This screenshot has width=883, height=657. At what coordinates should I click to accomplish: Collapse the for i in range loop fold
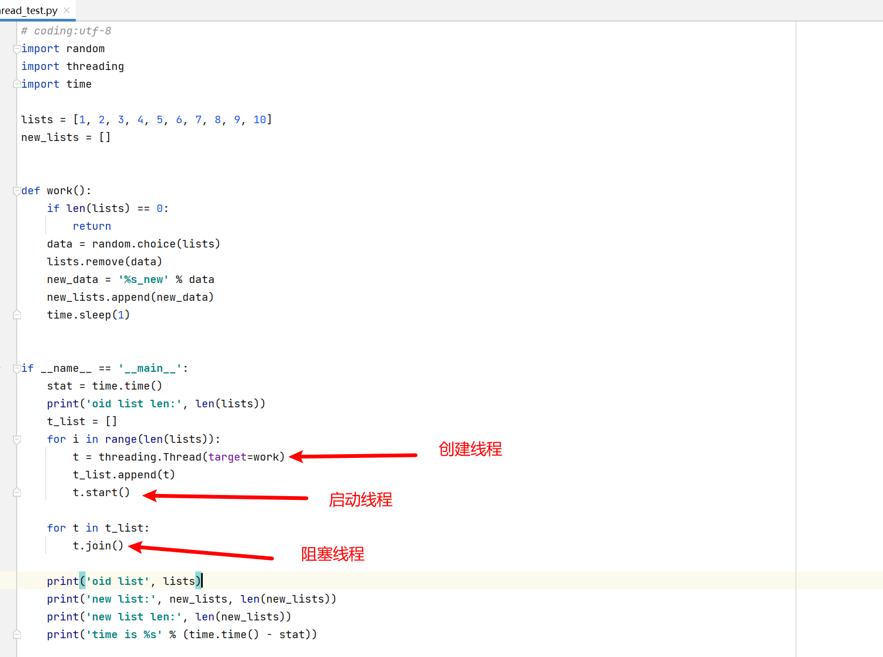tap(17, 440)
